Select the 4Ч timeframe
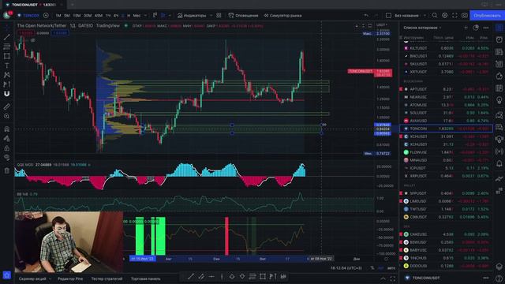This screenshot has width=505, height=284. point(116,16)
